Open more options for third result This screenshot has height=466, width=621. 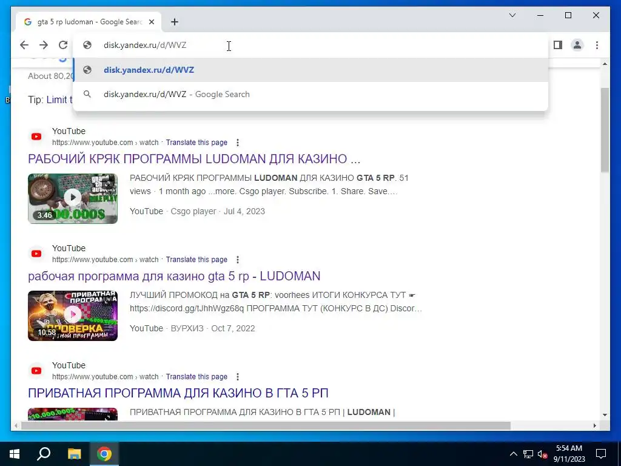click(x=238, y=377)
